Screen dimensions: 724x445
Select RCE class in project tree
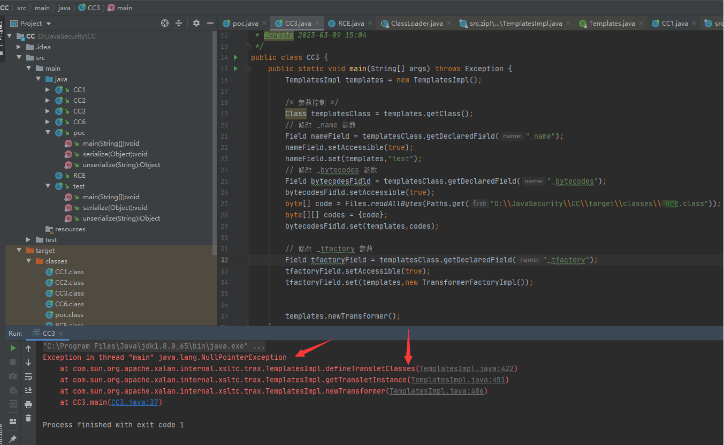click(x=79, y=176)
